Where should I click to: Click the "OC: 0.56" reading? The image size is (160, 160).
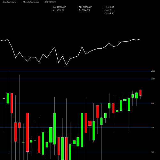[x=109, y=7]
